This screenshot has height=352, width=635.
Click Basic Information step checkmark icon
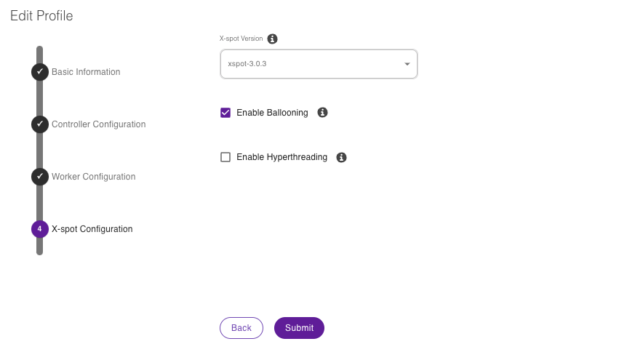click(x=39, y=72)
